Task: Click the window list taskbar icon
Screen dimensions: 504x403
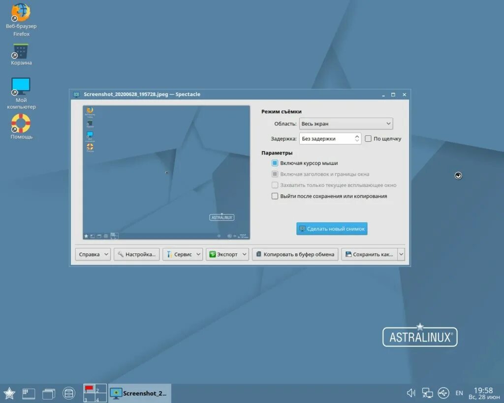Action: click(x=49, y=393)
